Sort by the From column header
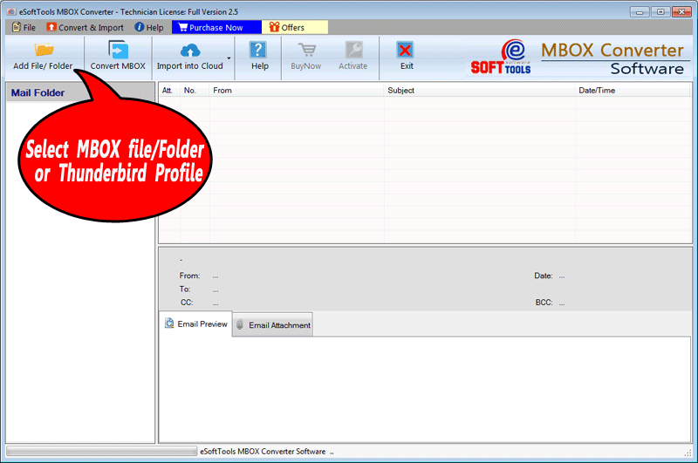Screen dimensions: 698x463 coord(297,91)
